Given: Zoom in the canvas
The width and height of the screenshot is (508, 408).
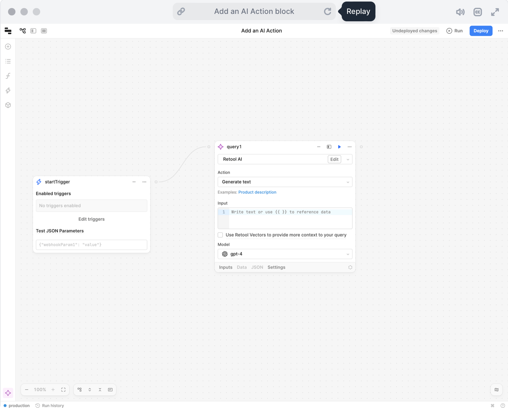Looking at the screenshot, I should pyautogui.click(x=53, y=390).
